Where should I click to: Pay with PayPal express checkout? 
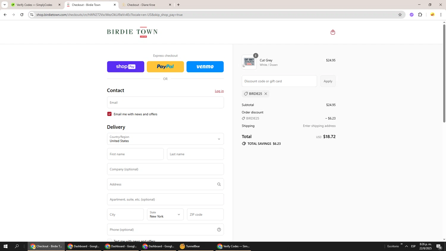165,67
